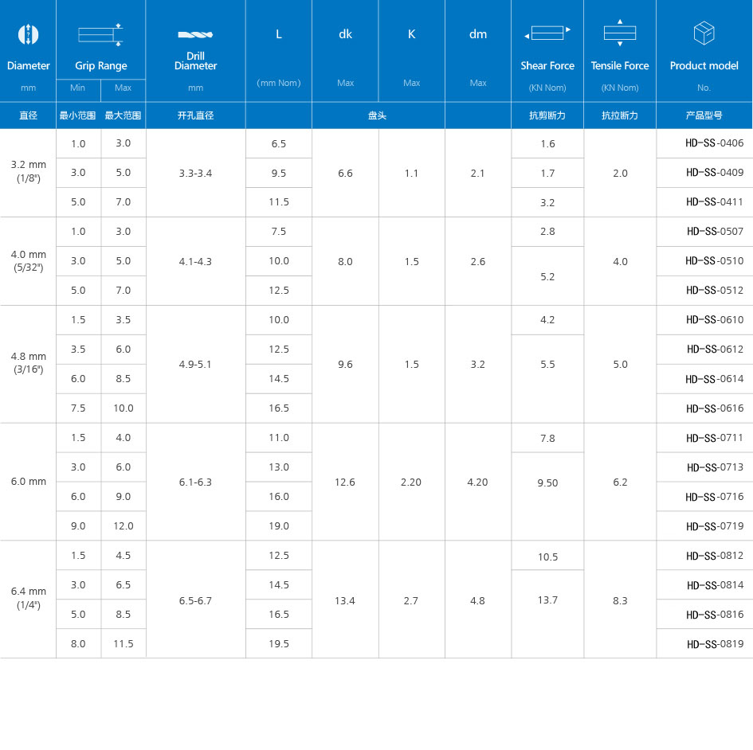The width and height of the screenshot is (753, 750).
Task: Click the 开孔直径 header cell
Action: 195,115
